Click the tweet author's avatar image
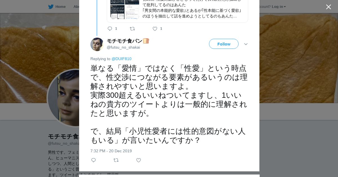This screenshot has width=338, height=177. [97, 44]
